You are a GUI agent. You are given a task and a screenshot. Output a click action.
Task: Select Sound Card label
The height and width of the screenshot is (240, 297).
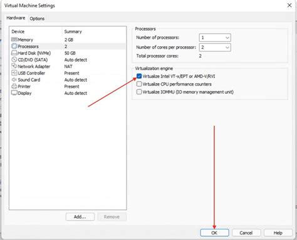point(29,80)
